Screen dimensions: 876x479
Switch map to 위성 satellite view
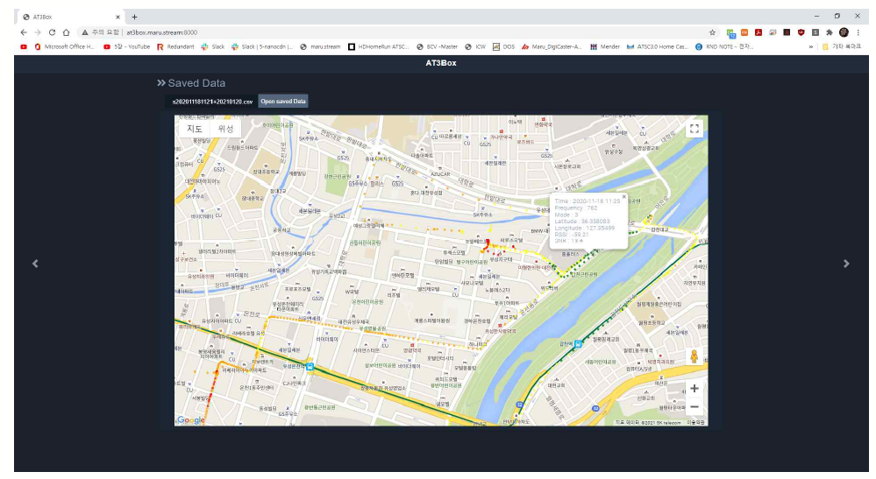225,129
